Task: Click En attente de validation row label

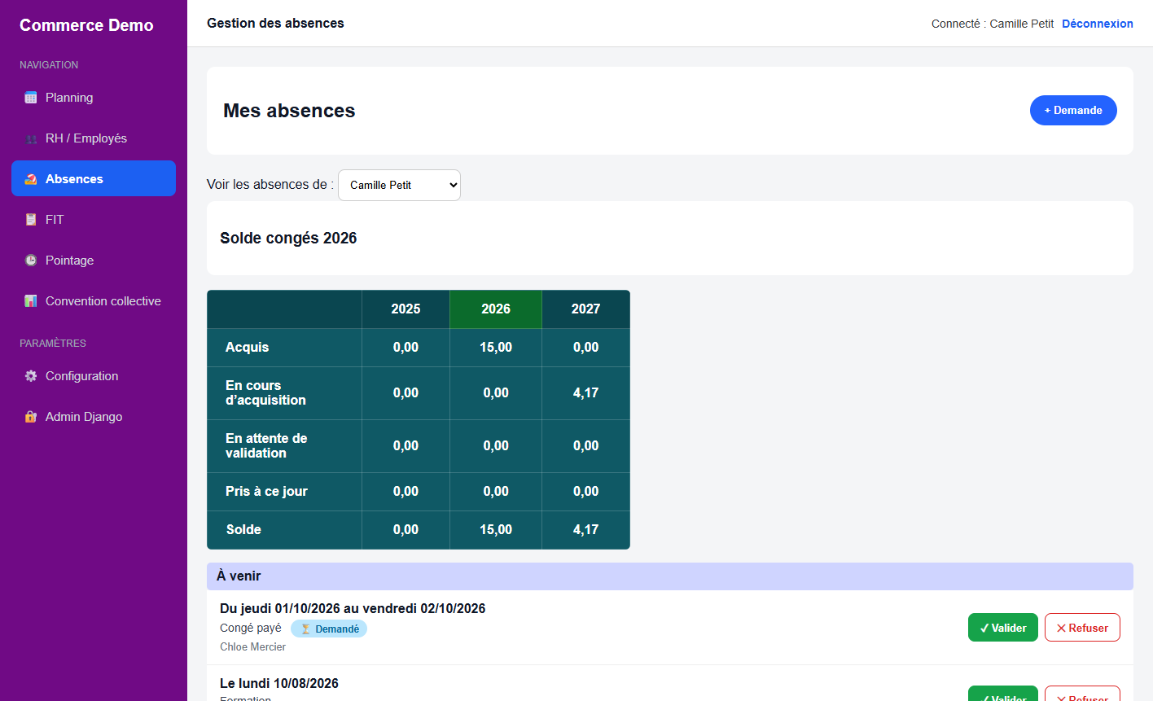Action: coord(266,445)
